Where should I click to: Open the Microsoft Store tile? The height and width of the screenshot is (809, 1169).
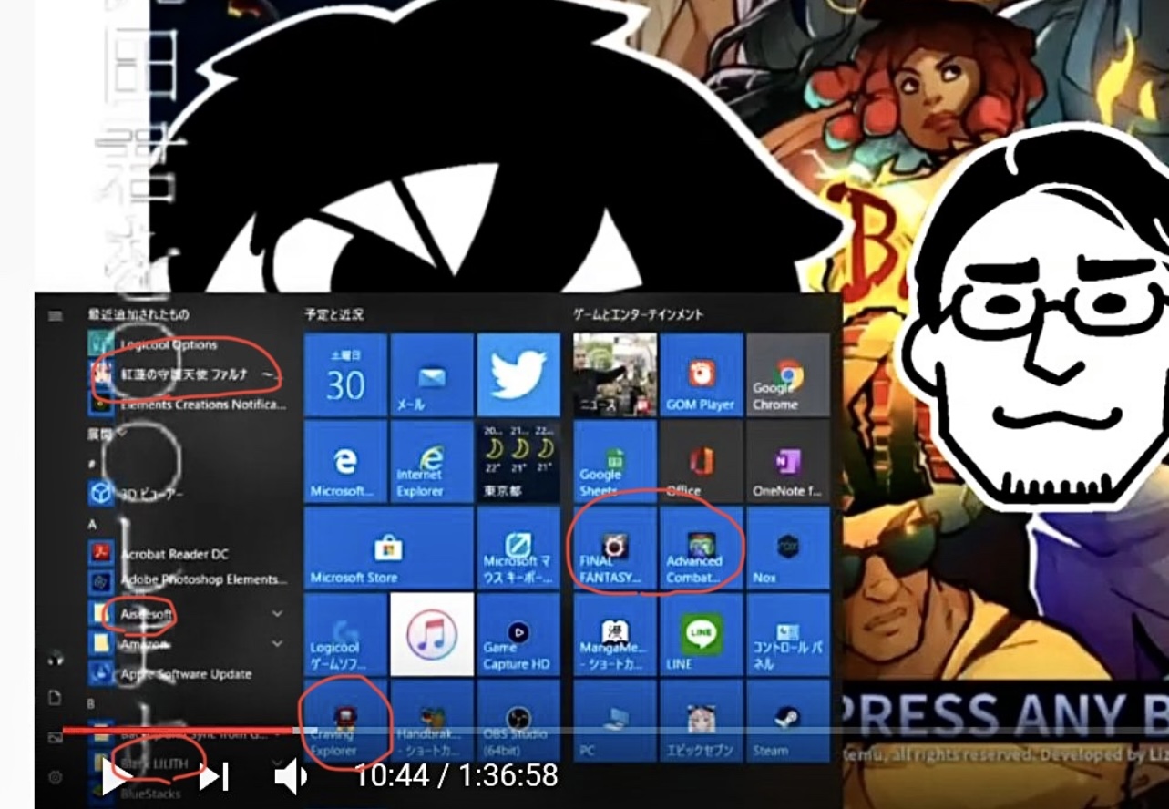[x=389, y=548]
